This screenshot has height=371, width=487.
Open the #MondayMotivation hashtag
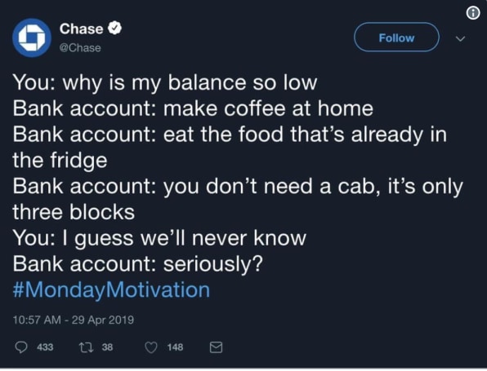point(111,289)
